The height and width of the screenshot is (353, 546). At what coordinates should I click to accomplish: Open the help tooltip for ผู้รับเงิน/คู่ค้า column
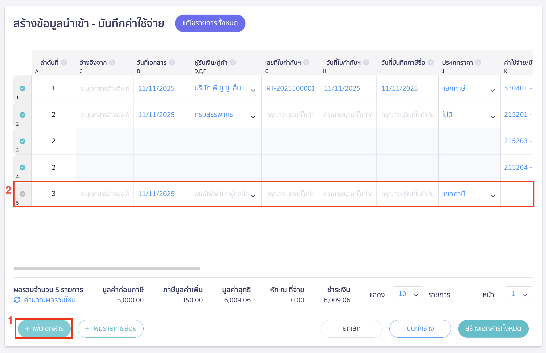(x=233, y=63)
